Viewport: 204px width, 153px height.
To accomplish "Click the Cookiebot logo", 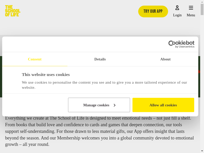I will pyautogui.click(x=181, y=43).
